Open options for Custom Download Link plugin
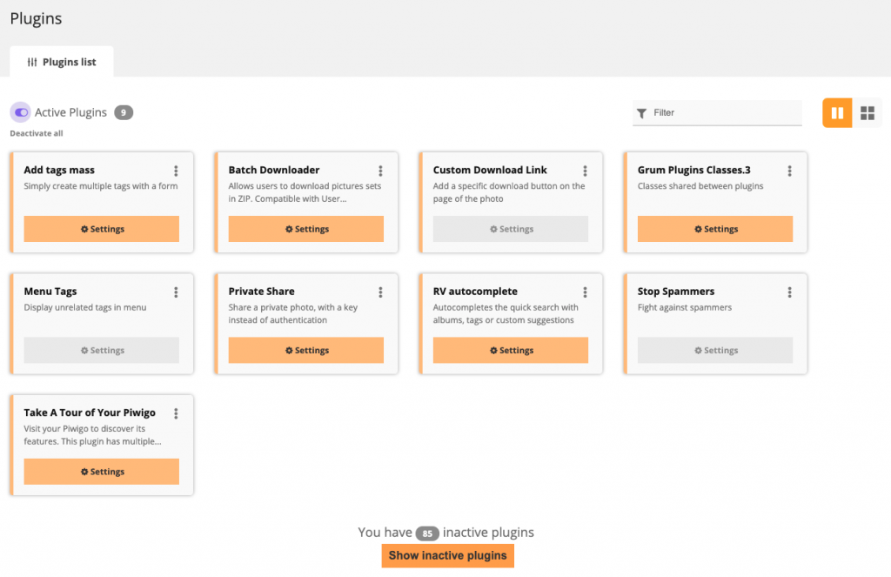Viewport: 891px width, 577px height. tap(585, 171)
